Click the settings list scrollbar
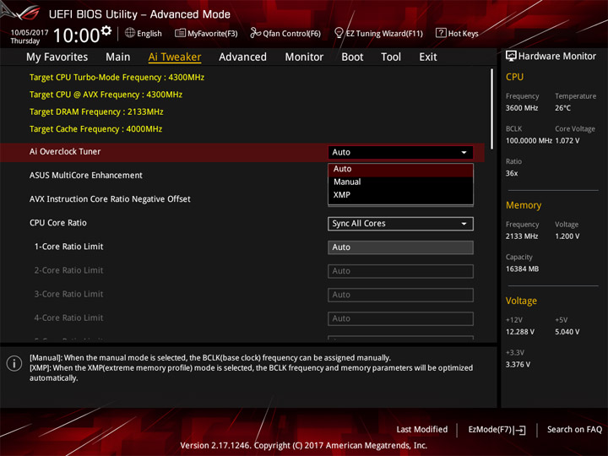 491,109
